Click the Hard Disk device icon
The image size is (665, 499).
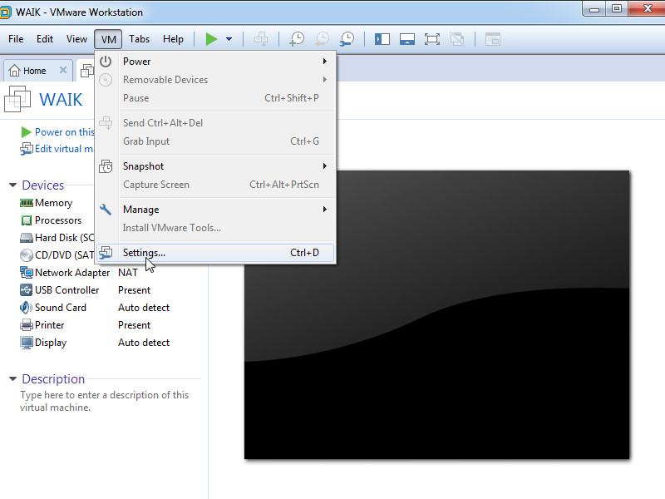pyautogui.click(x=27, y=238)
